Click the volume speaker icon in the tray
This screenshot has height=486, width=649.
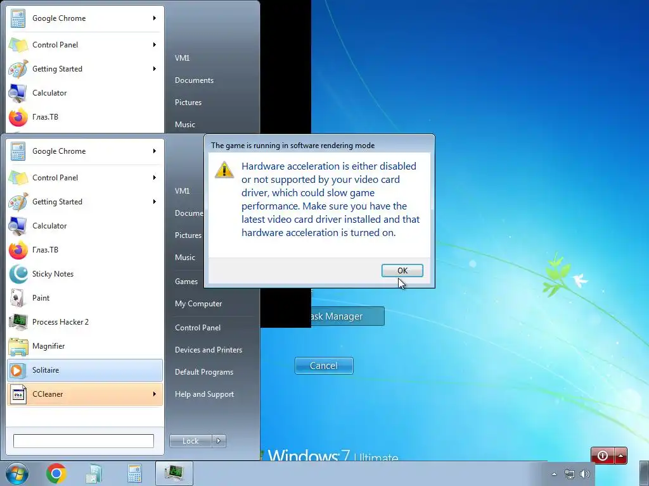[x=585, y=475]
